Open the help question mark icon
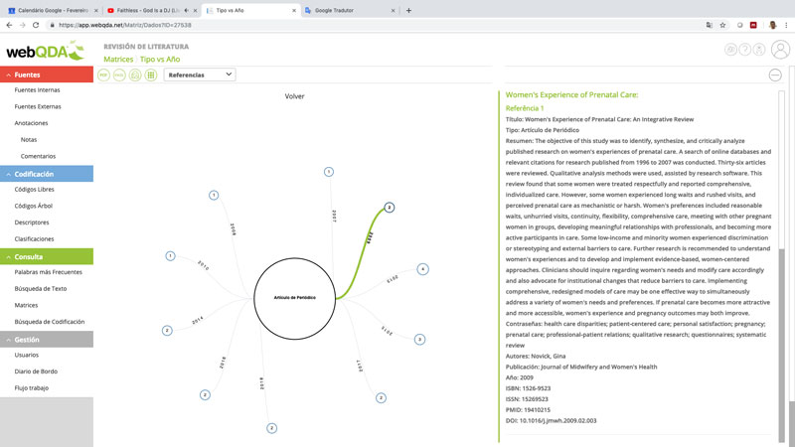The image size is (795, 447). coord(744,49)
